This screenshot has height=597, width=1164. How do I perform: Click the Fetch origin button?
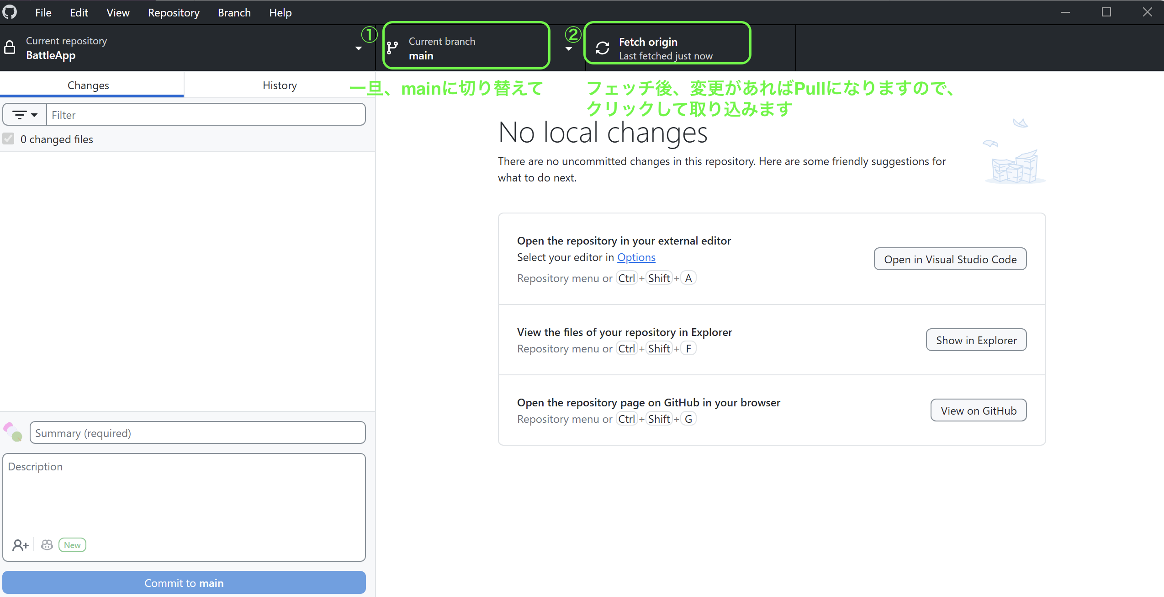[x=691, y=48]
